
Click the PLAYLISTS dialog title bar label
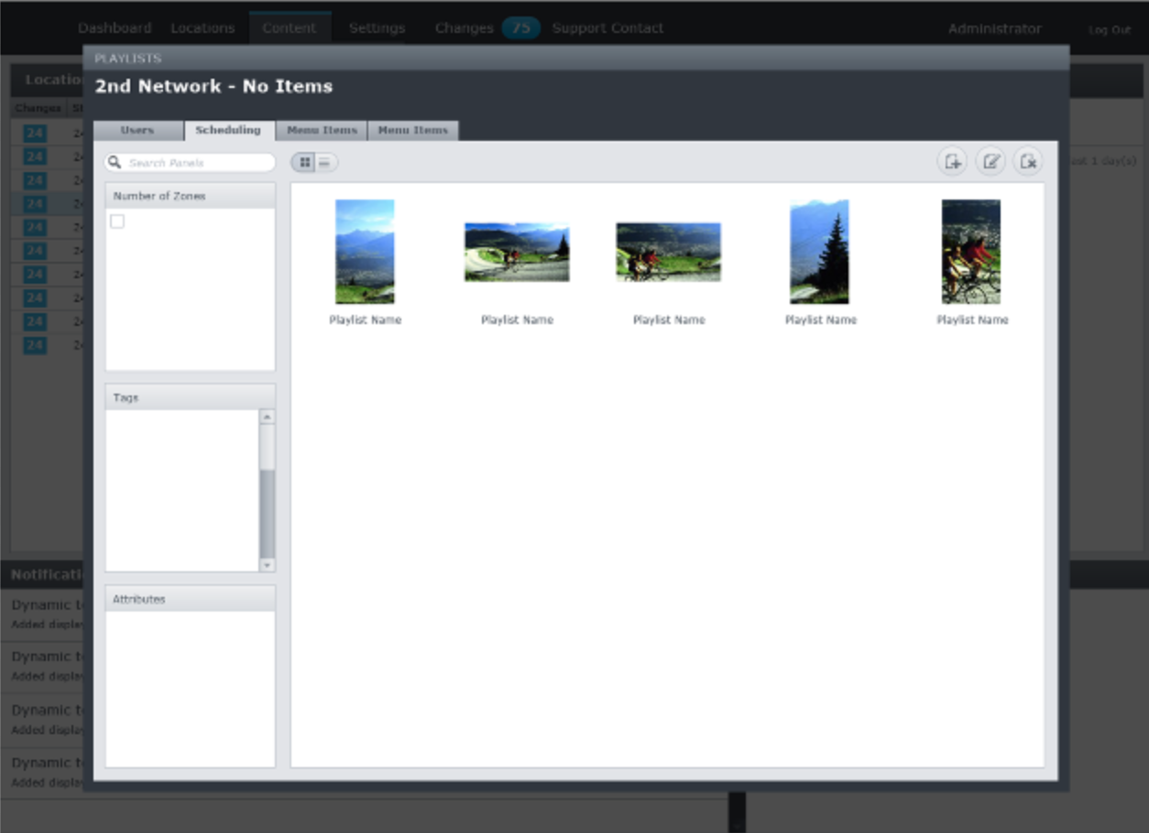coord(128,59)
